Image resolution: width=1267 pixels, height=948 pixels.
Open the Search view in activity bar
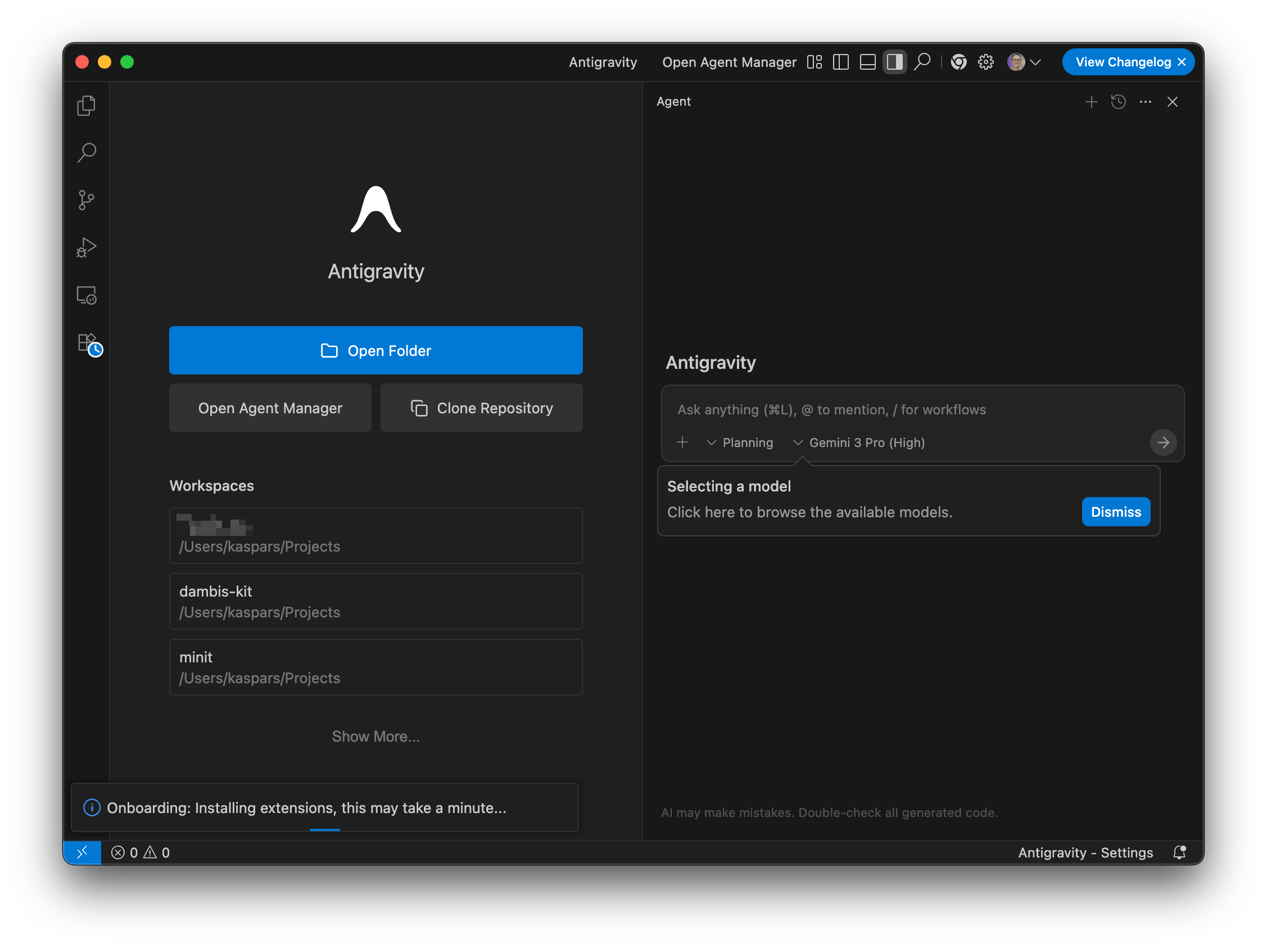click(86, 152)
